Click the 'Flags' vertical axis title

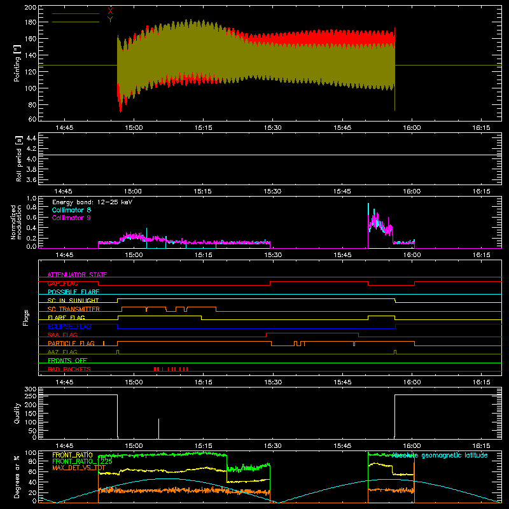26,317
